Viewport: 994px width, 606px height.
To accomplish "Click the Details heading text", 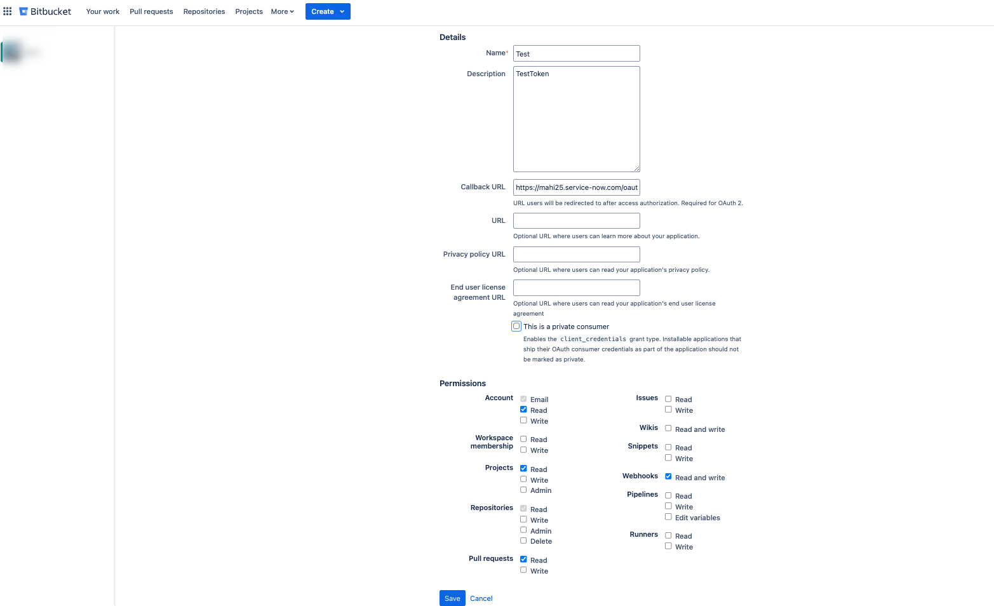I will pyautogui.click(x=452, y=37).
